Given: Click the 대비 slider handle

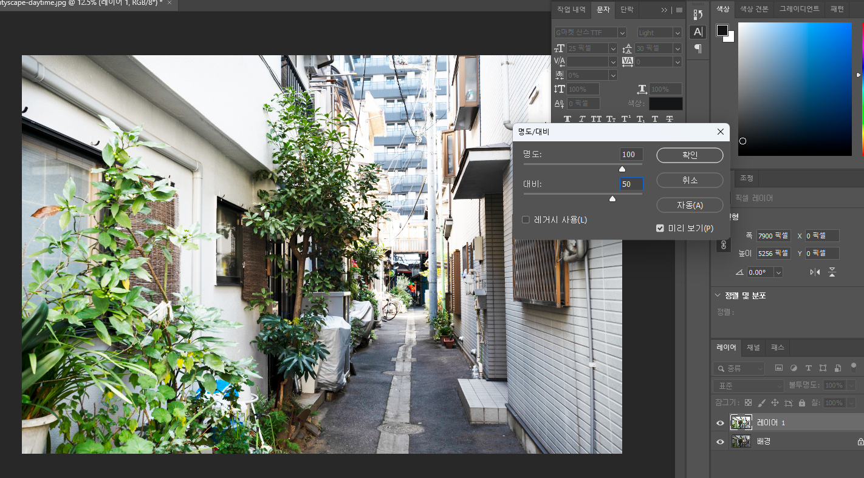Looking at the screenshot, I should (612, 198).
